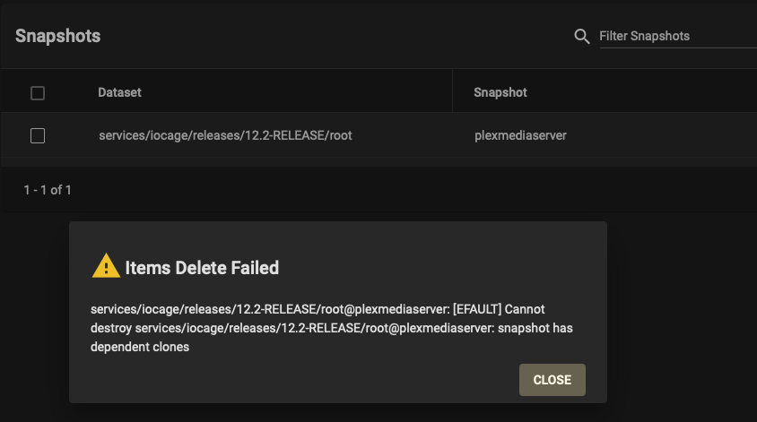Focus the Filter Snapshots field
This screenshot has height=422, width=757.
pos(678,36)
